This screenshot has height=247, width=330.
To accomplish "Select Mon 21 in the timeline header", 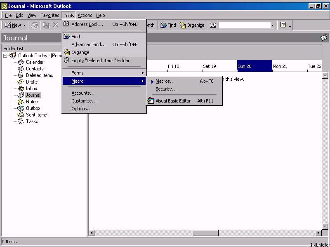I will 280,66.
